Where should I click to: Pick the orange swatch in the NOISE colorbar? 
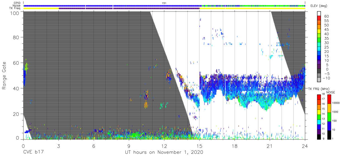(x=329, y=108)
